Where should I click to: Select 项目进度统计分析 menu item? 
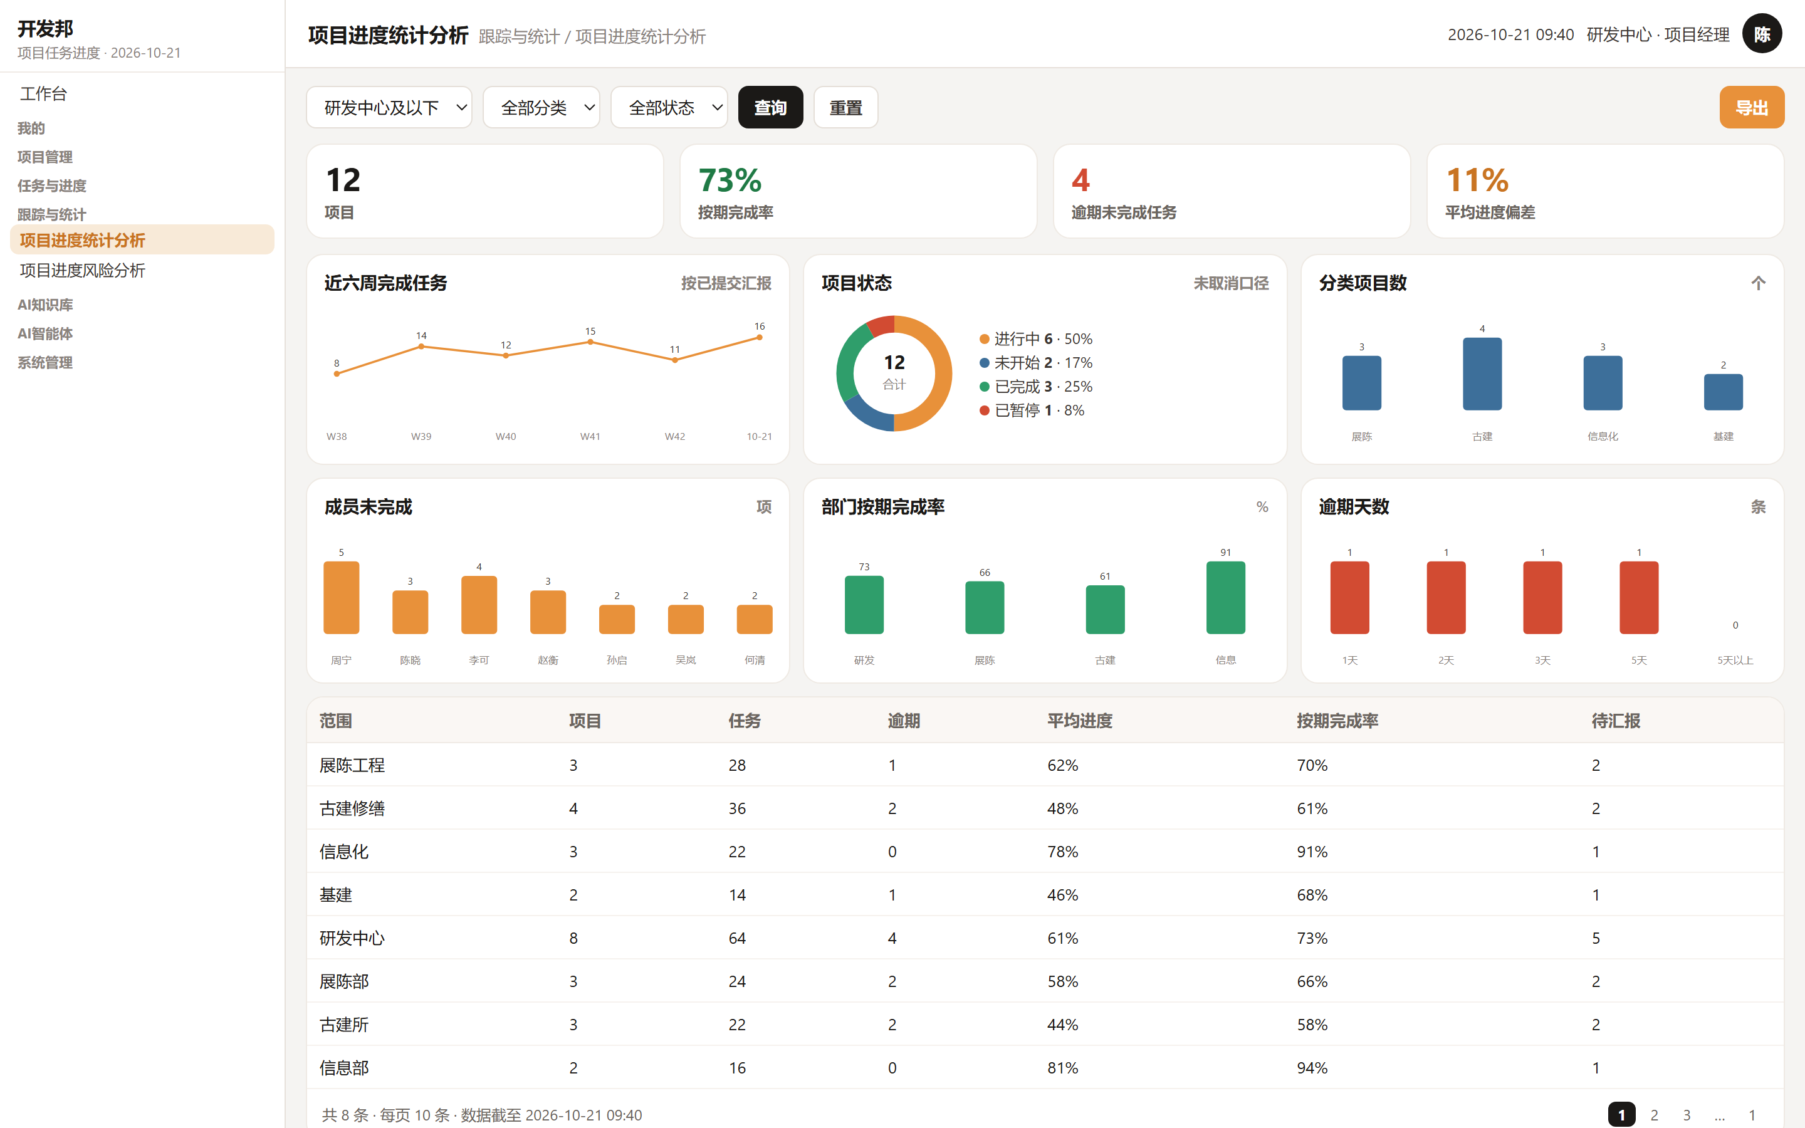[x=142, y=239]
